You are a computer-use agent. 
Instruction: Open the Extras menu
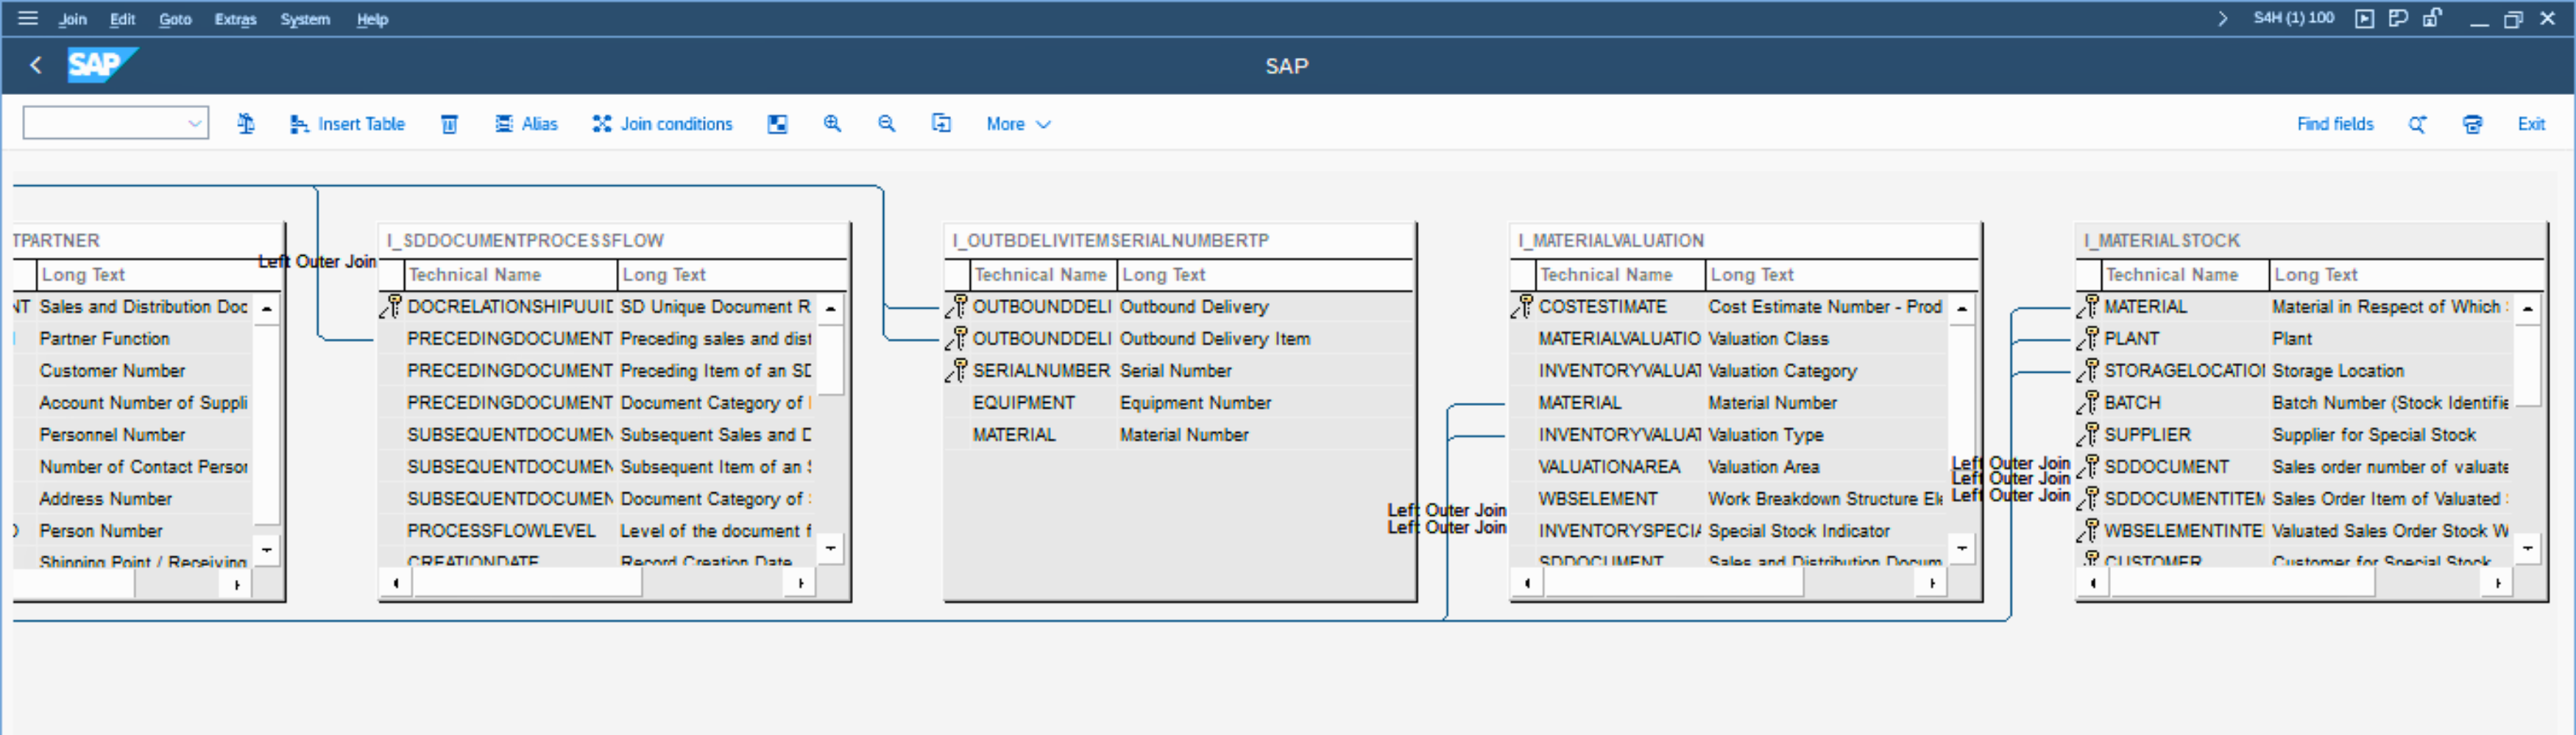point(235,19)
